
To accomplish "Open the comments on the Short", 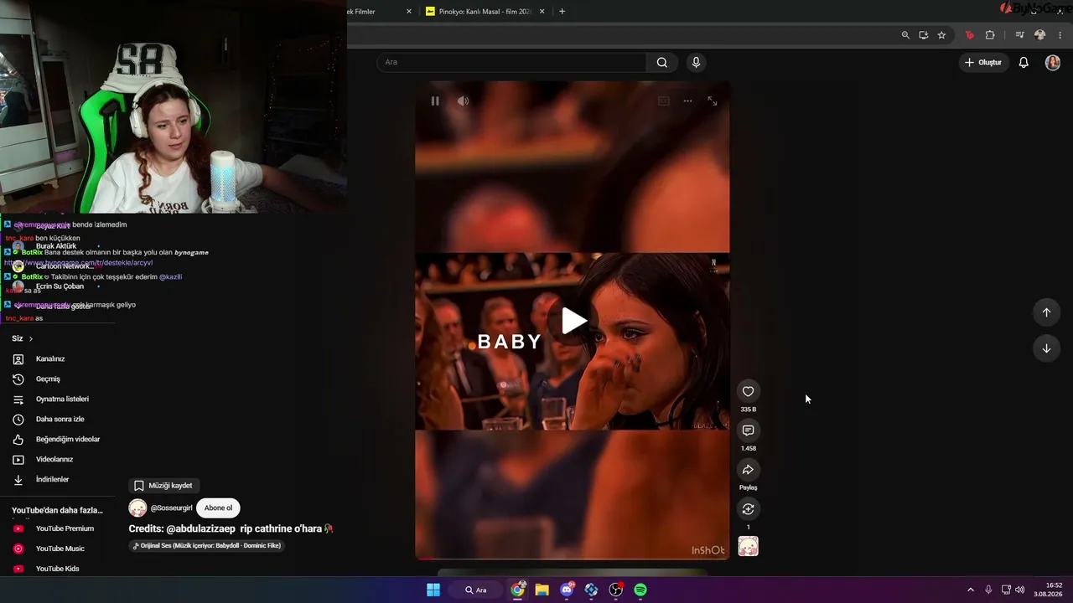I will coord(748,430).
